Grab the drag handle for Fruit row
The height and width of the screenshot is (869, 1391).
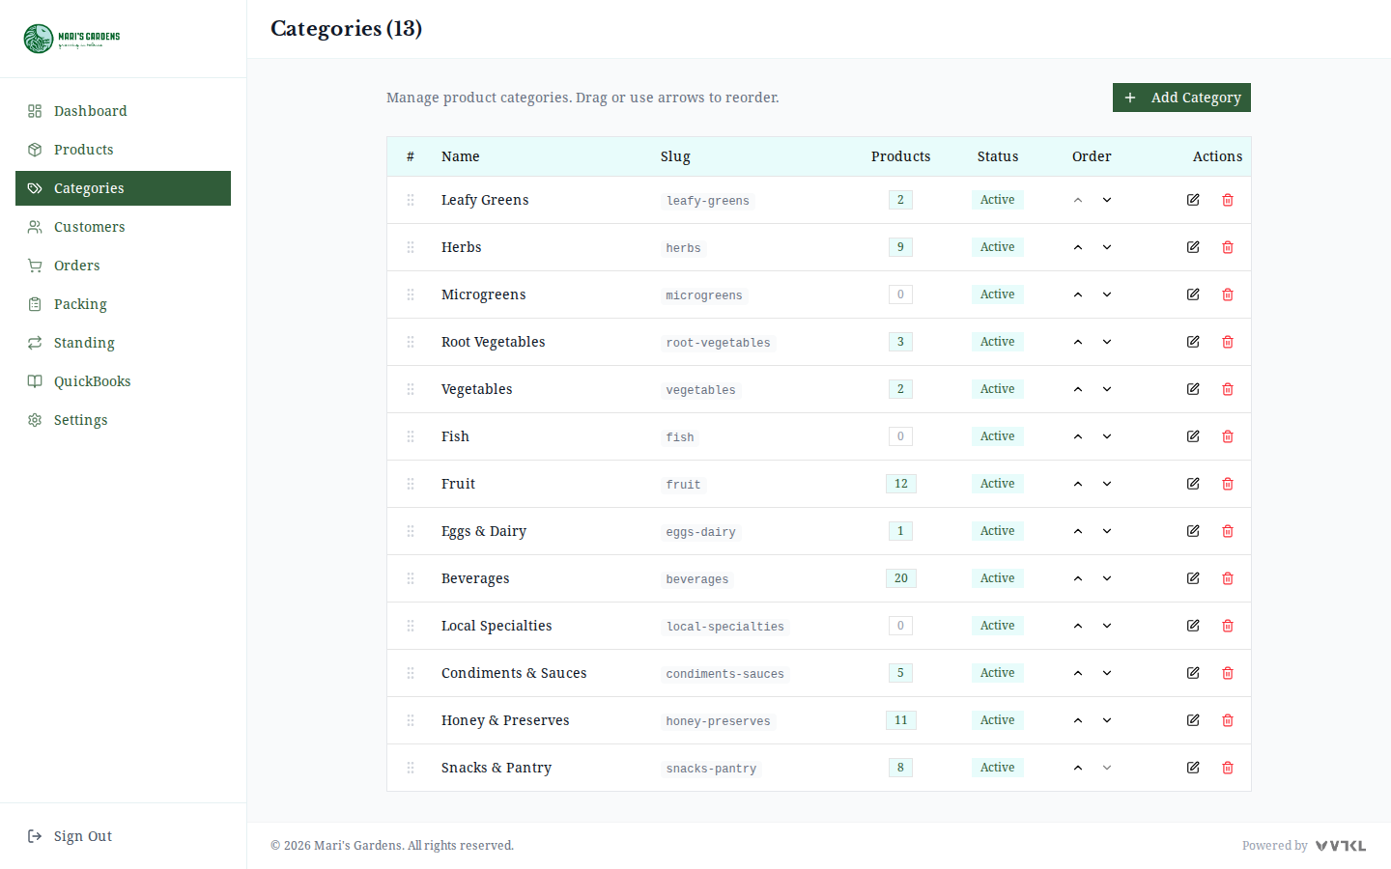(411, 484)
